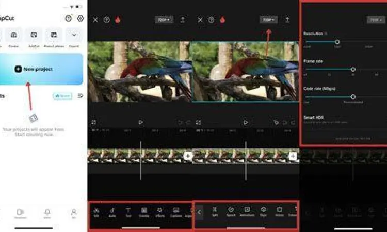This screenshot has width=387, height=232.
Task: Redo the action in the clip editor (Split/Speed toolbar)
Action: tap(293, 123)
